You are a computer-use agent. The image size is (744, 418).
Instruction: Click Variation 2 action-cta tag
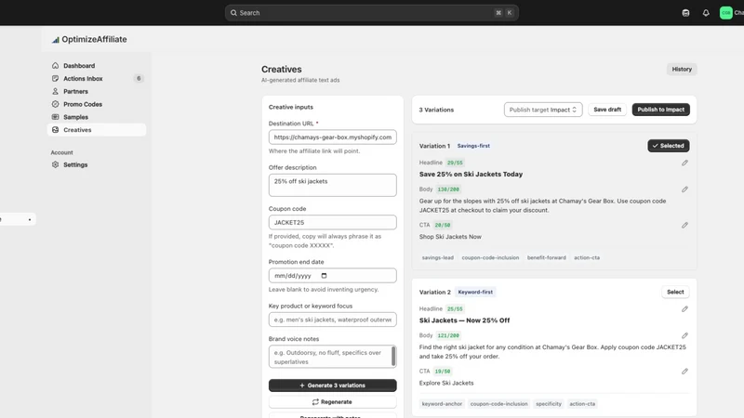click(582, 404)
